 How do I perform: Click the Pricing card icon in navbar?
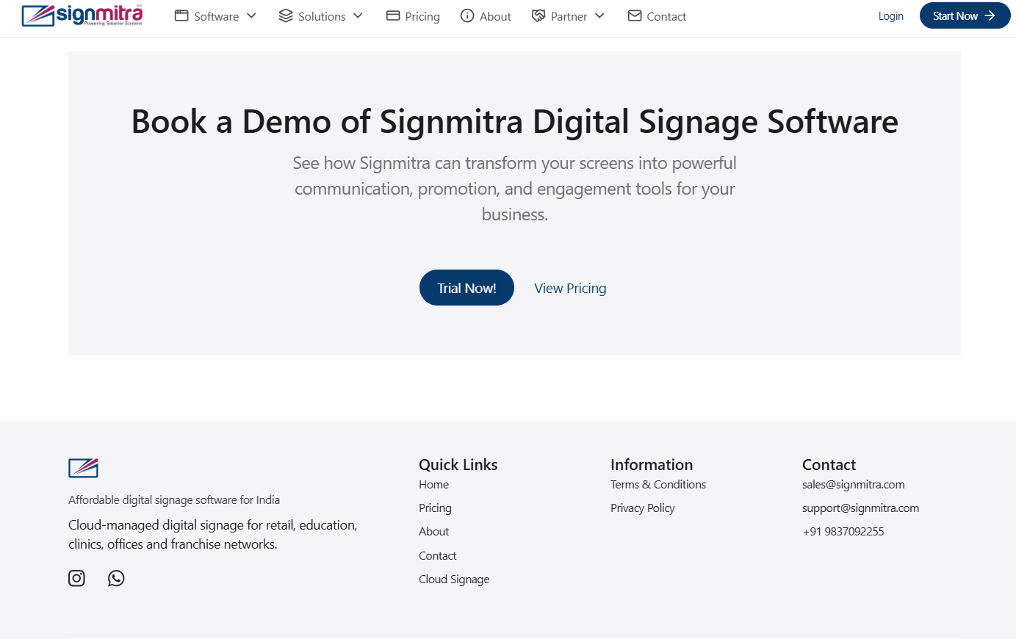click(393, 15)
